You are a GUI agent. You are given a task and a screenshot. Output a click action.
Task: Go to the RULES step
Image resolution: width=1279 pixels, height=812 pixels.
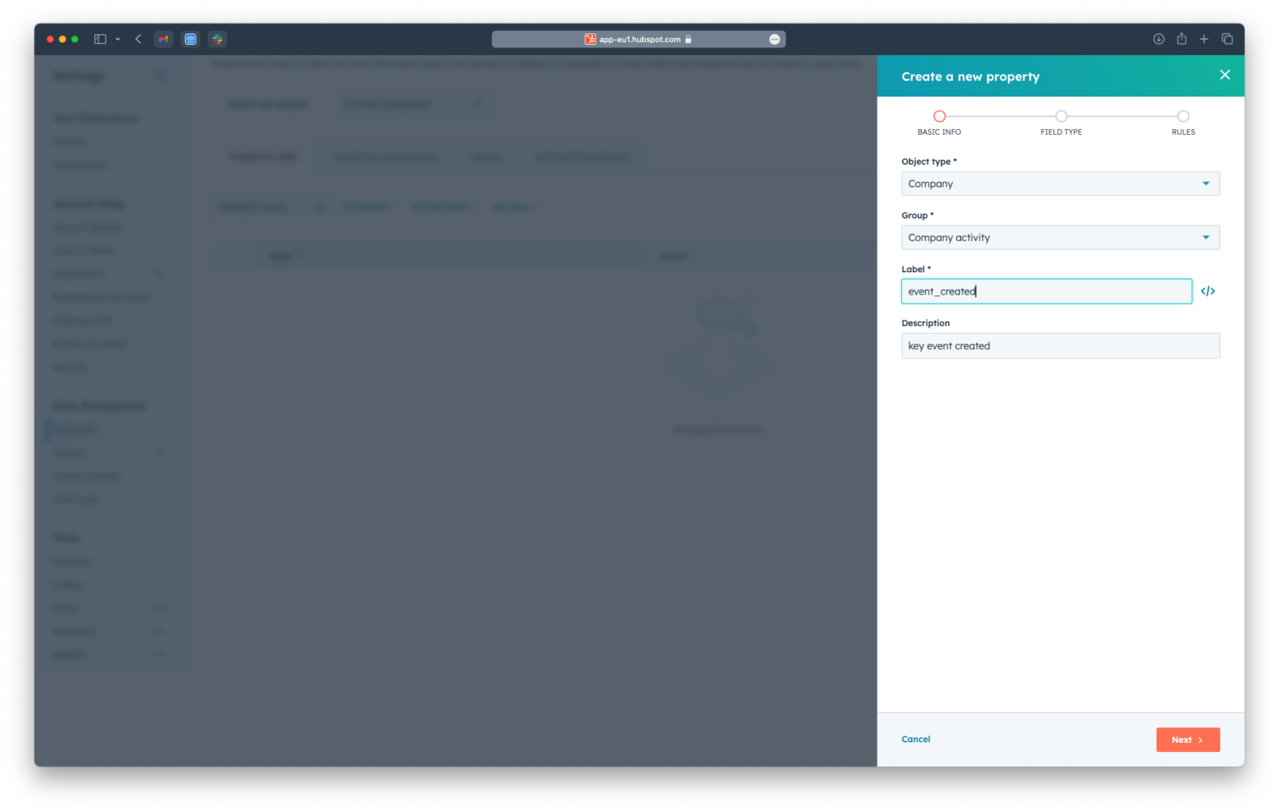[1183, 116]
